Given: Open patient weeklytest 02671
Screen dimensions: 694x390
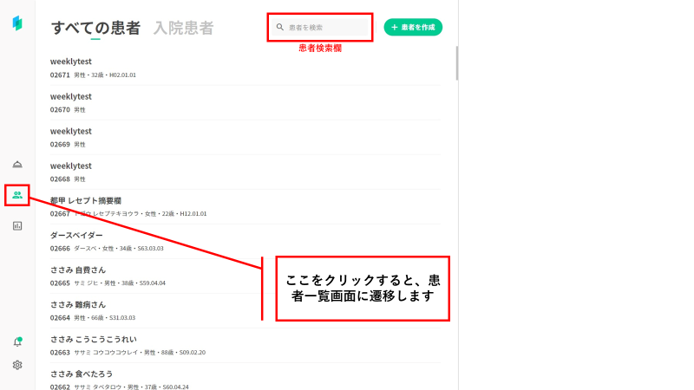Looking at the screenshot, I should 246,68.
